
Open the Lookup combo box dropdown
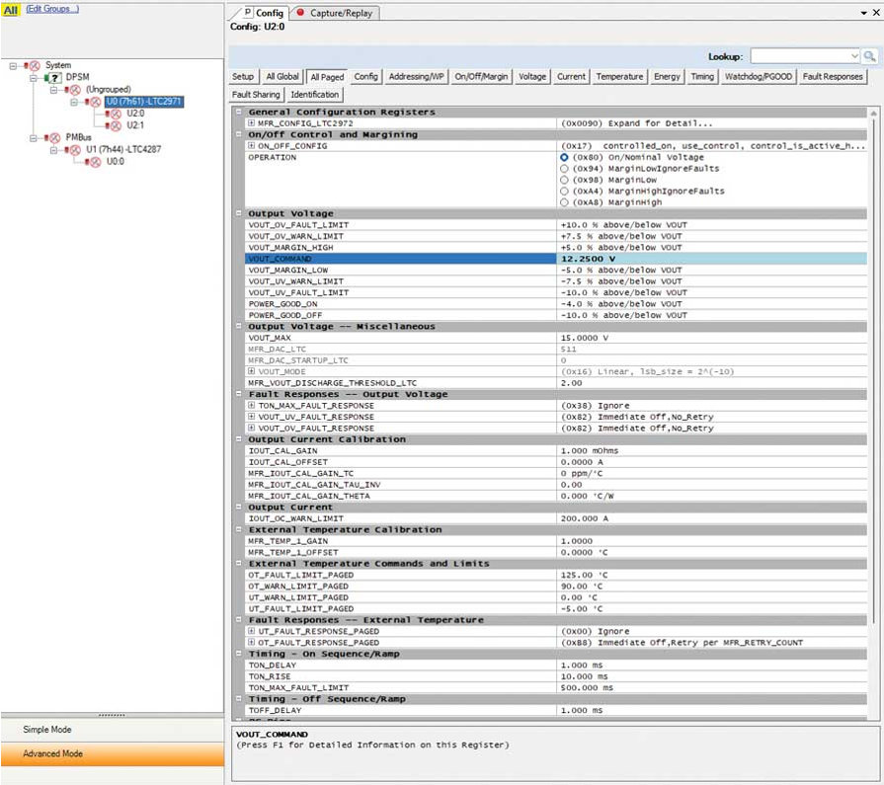coord(854,56)
